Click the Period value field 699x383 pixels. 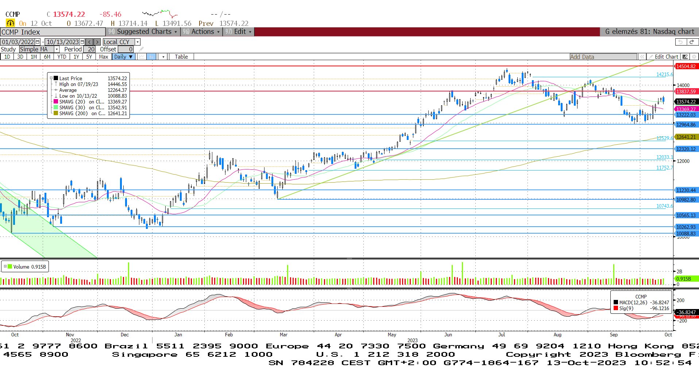89,49
